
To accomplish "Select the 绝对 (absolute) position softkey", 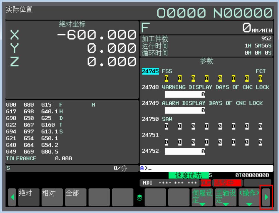I will tap(29, 197).
